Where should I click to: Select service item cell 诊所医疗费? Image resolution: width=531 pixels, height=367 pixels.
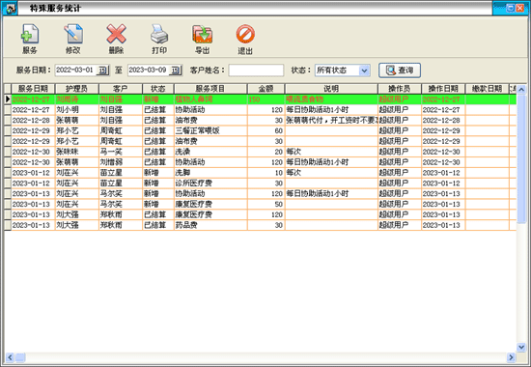(210, 183)
